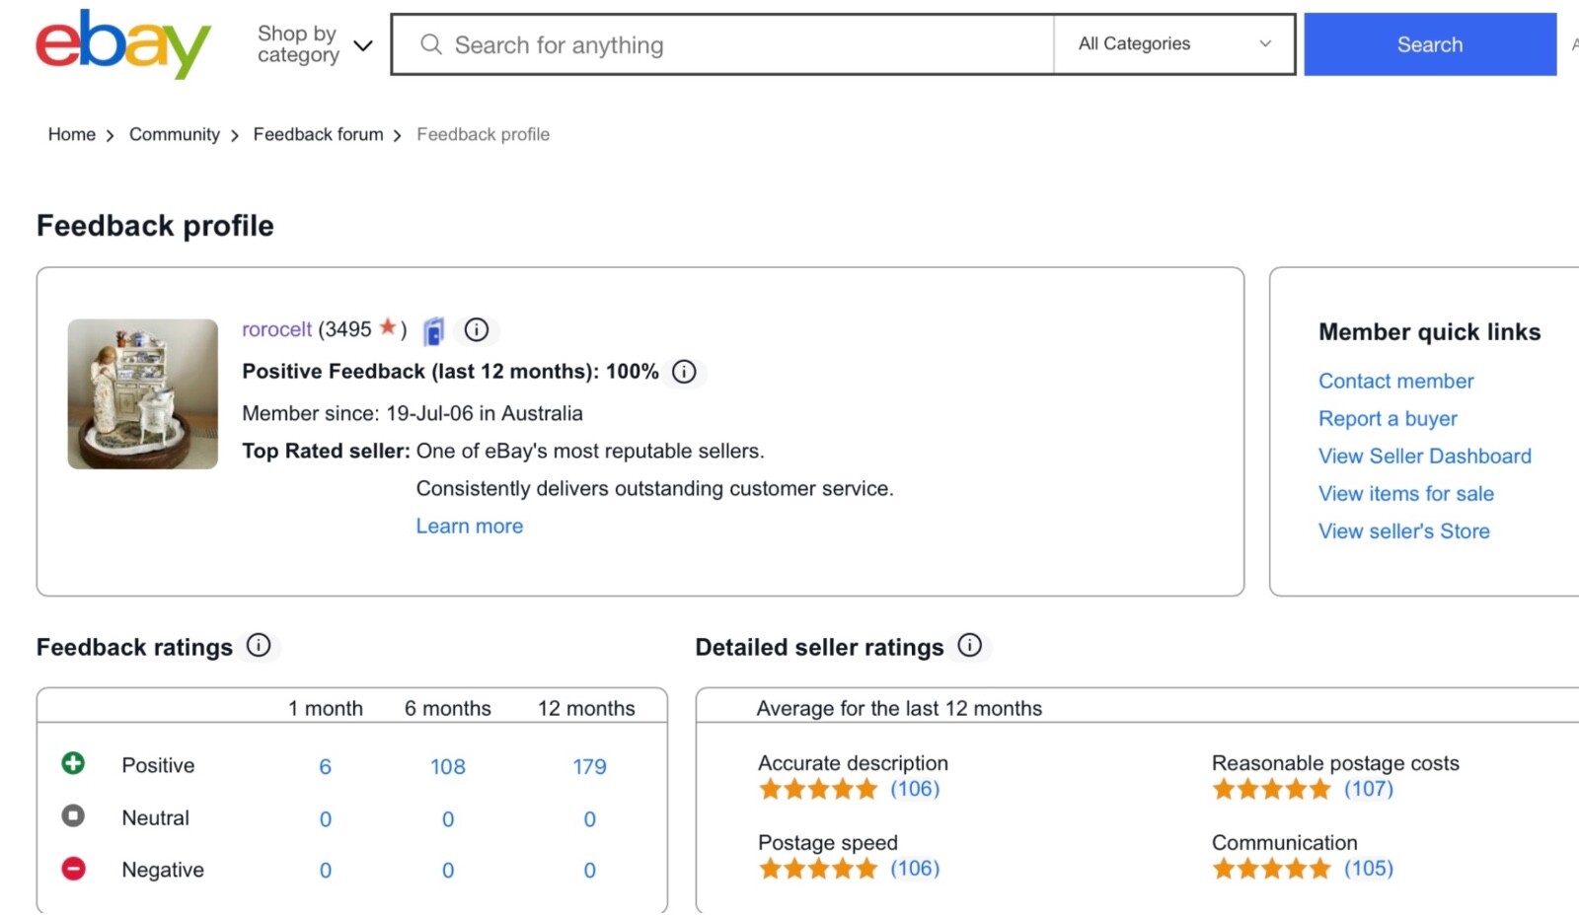The image size is (1579, 917).
Task: Click the blue Search button
Action: tap(1430, 44)
